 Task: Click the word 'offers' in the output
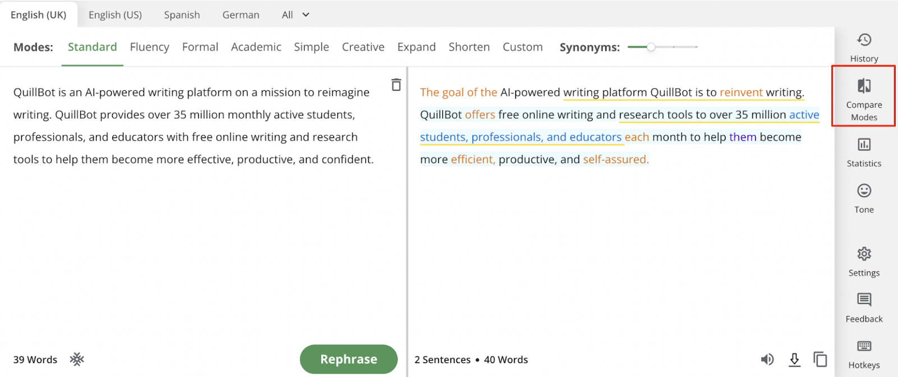tap(480, 114)
